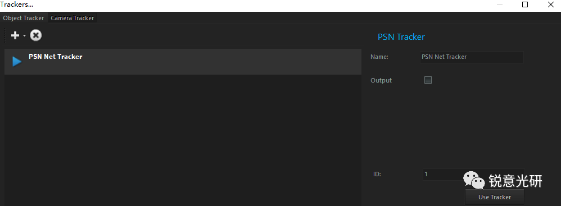Expand the PSN Net Tracker blue arrow
Viewport: 561px width, 206px height.
click(17, 61)
